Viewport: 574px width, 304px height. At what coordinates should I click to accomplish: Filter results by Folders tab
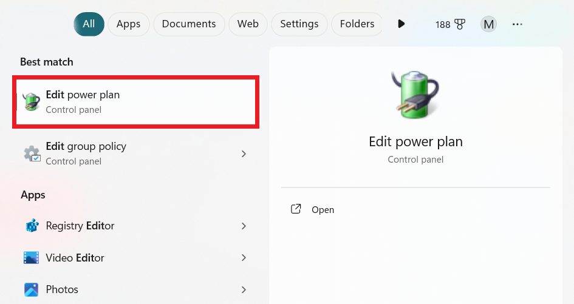(x=357, y=24)
